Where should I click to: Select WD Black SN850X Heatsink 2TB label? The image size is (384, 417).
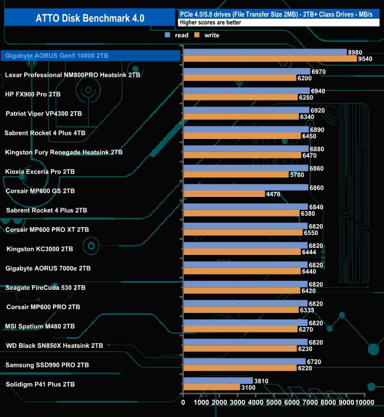point(54,346)
